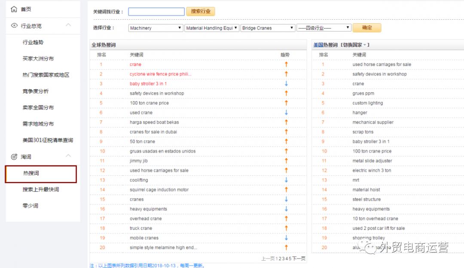Collapse the 淘词 section chevron
The image size is (464, 268).
[x=68, y=156]
